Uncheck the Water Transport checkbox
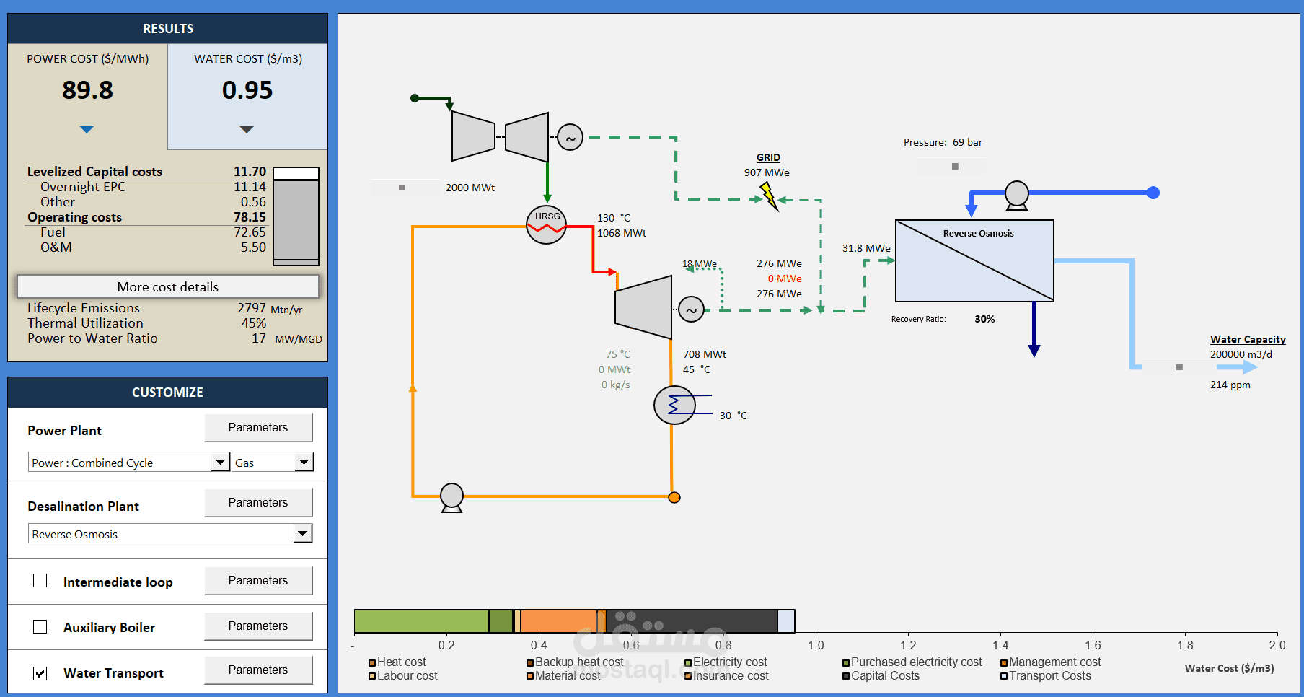The height and width of the screenshot is (697, 1304). (x=40, y=672)
